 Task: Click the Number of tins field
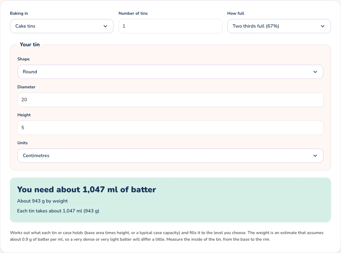[170, 26]
